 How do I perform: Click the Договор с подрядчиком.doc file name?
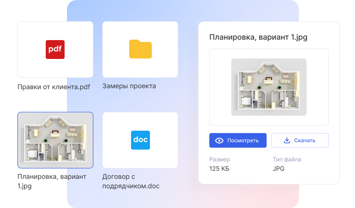(x=131, y=182)
